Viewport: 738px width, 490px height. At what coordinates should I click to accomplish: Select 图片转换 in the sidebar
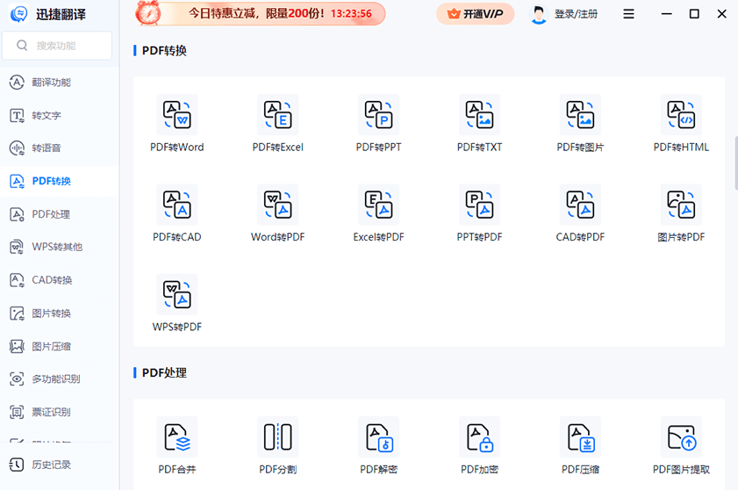60,313
